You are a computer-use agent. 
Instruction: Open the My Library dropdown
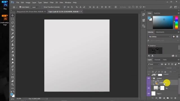(159, 36)
